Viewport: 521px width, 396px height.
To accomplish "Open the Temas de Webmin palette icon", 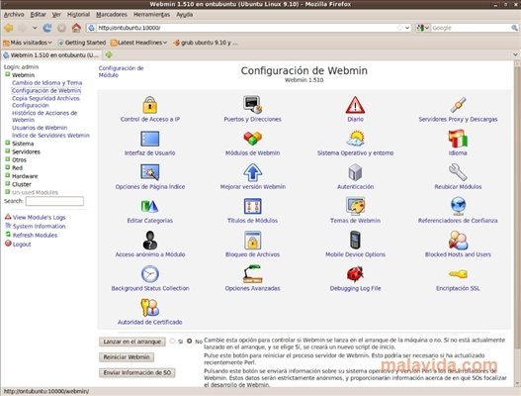I will pos(355,206).
